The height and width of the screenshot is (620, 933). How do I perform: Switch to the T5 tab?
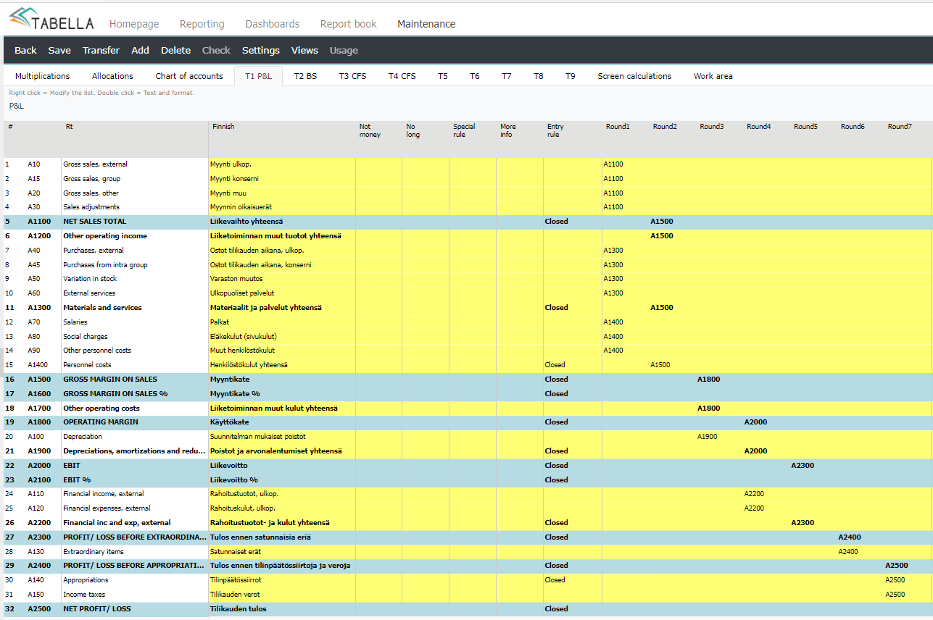(443, 76)
